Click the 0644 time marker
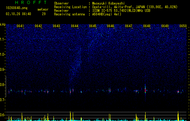The image size is (190, 121). click(x=75, y=26)
